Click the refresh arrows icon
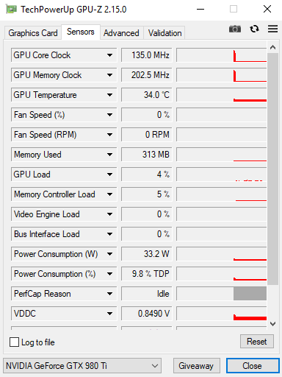Screen dimensions: 282x377 tap(254, 29)
